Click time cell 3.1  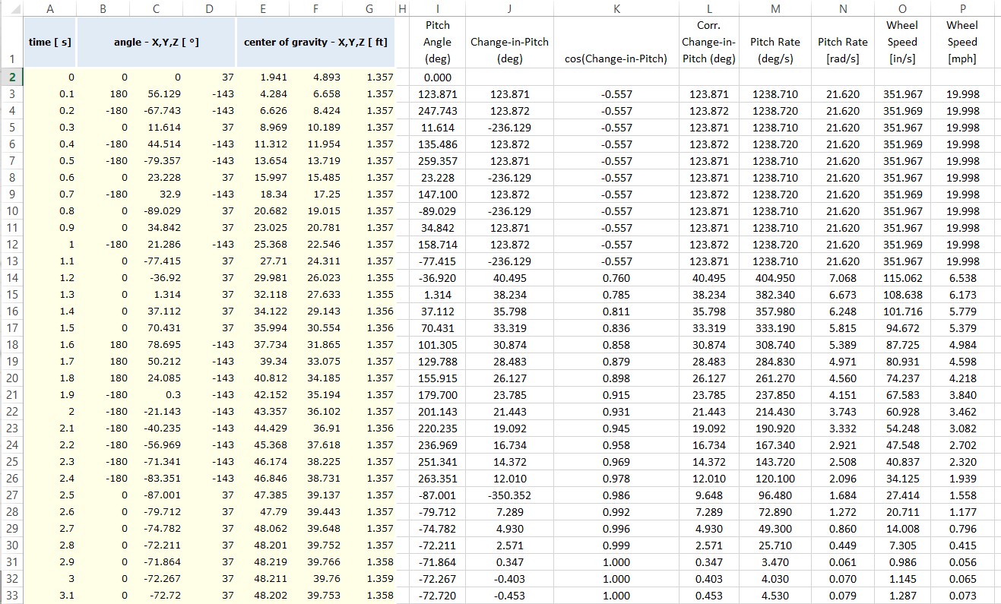pos(50,596)
